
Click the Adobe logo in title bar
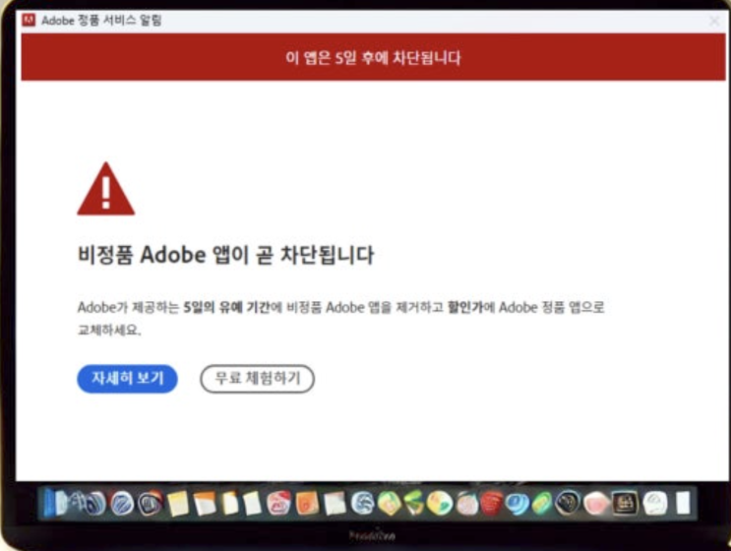click(x=29, y=20)
